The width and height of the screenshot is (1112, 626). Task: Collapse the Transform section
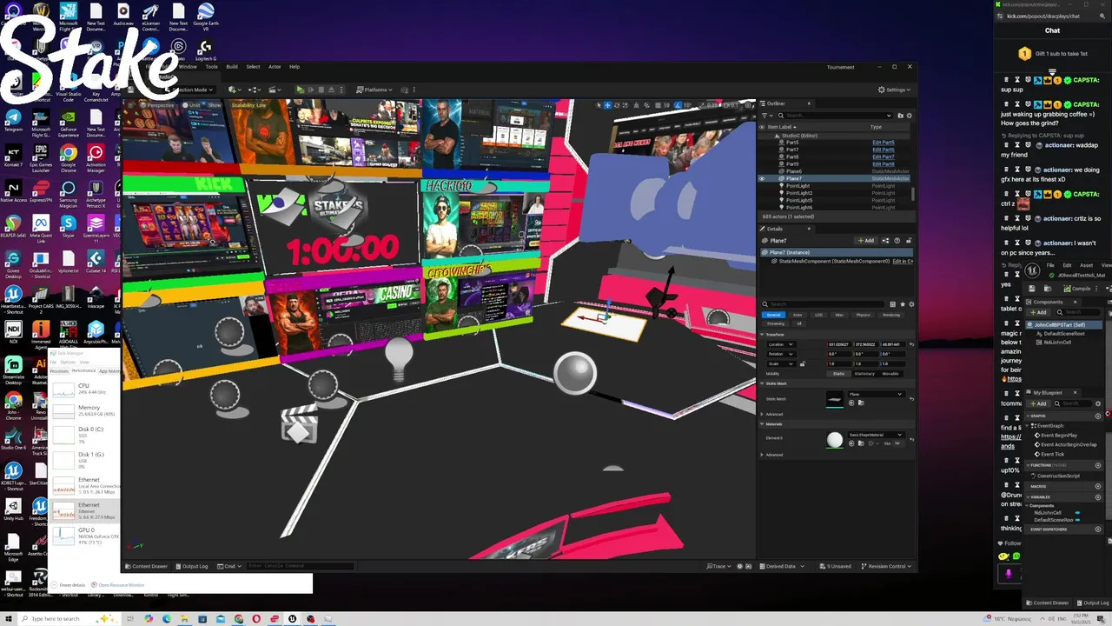(x=762, y=335)
